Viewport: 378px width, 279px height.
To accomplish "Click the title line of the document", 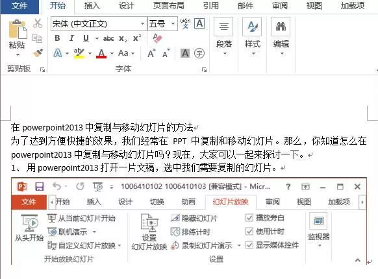I will click(x=102, y=127).
